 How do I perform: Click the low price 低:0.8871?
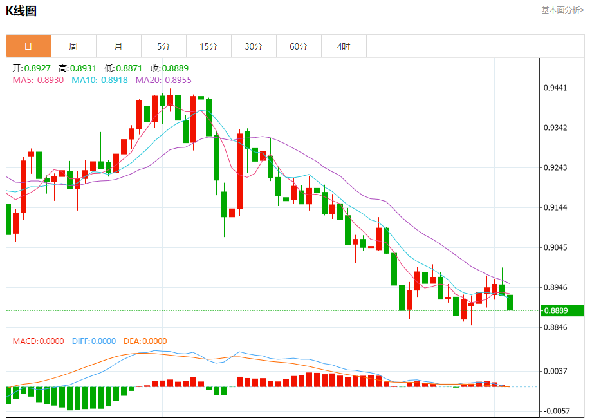point(123,68)
